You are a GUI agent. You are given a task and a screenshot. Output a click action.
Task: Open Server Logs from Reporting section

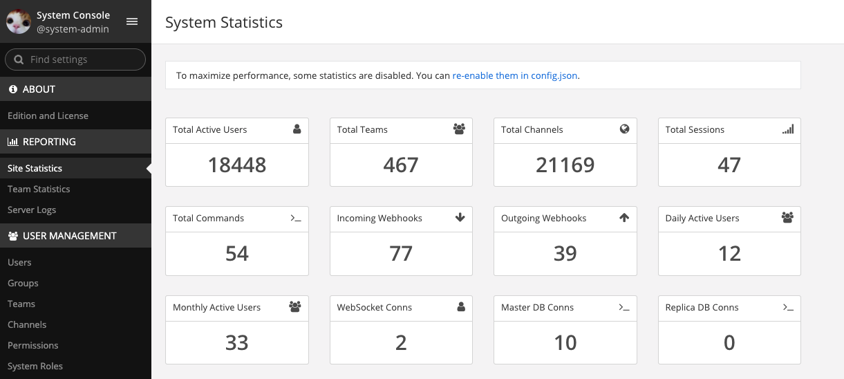point(32,210)
